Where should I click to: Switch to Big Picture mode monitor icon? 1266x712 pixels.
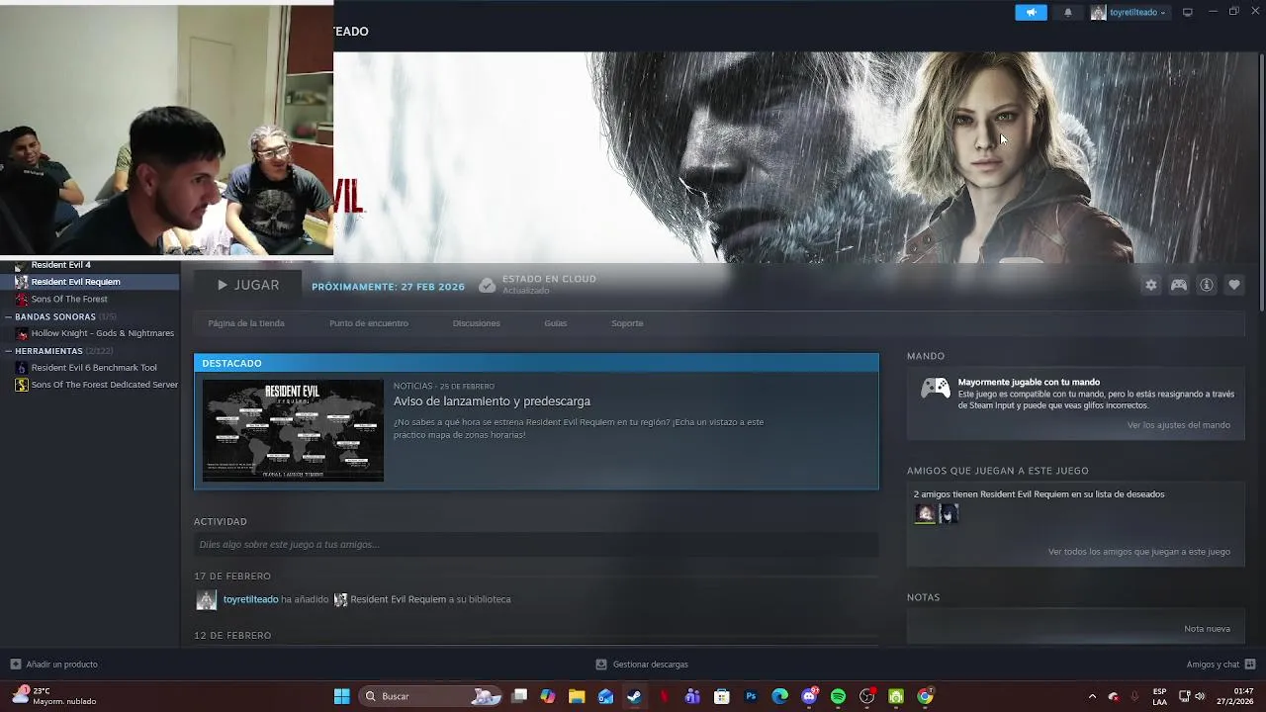(1188, 12)
